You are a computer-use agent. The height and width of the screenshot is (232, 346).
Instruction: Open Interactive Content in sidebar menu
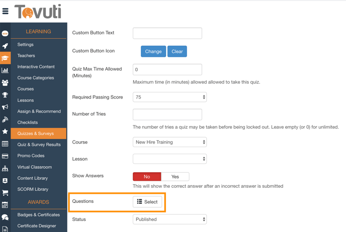coord(36,67)
